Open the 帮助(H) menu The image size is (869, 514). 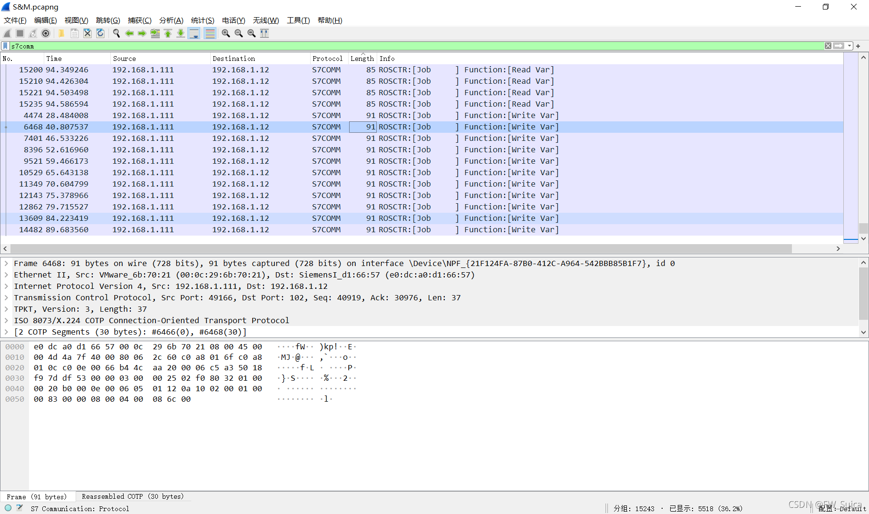tap(330, 20)
